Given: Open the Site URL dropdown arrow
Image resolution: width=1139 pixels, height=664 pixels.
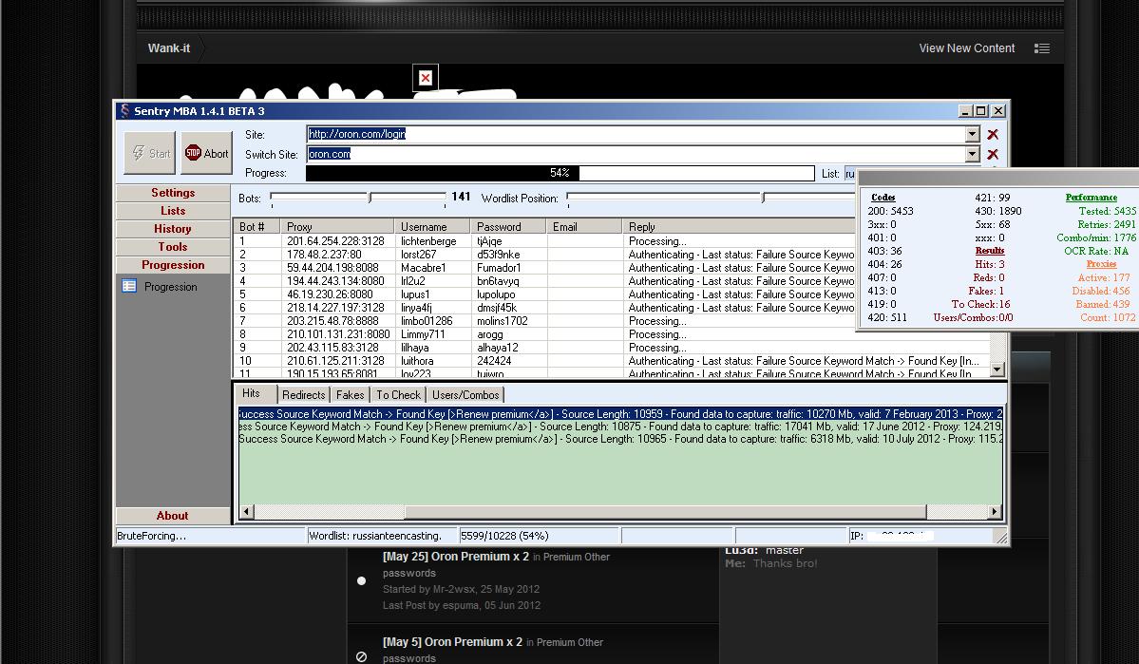Looking at the screenshot, I should (972, 134).
